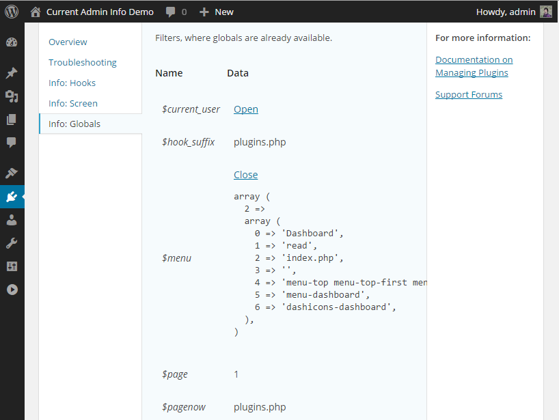Switch to the Overview help tab
Viewport: 559px width, 420px height.
tap(68, 42)
